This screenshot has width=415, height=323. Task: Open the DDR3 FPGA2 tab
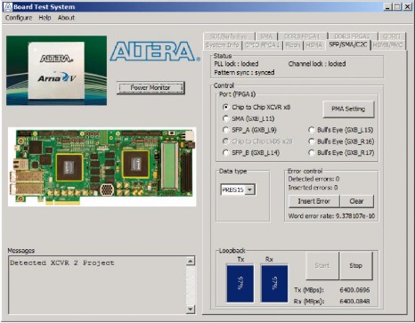tap(353, 36)
